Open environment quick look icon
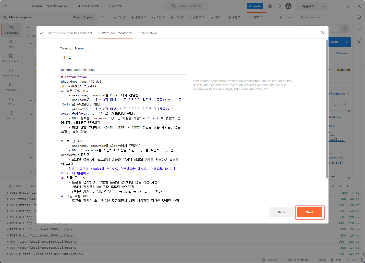Image resolution: width=365 pixels, height=263 pixels. pyautogui.click(x=359, y=17)
